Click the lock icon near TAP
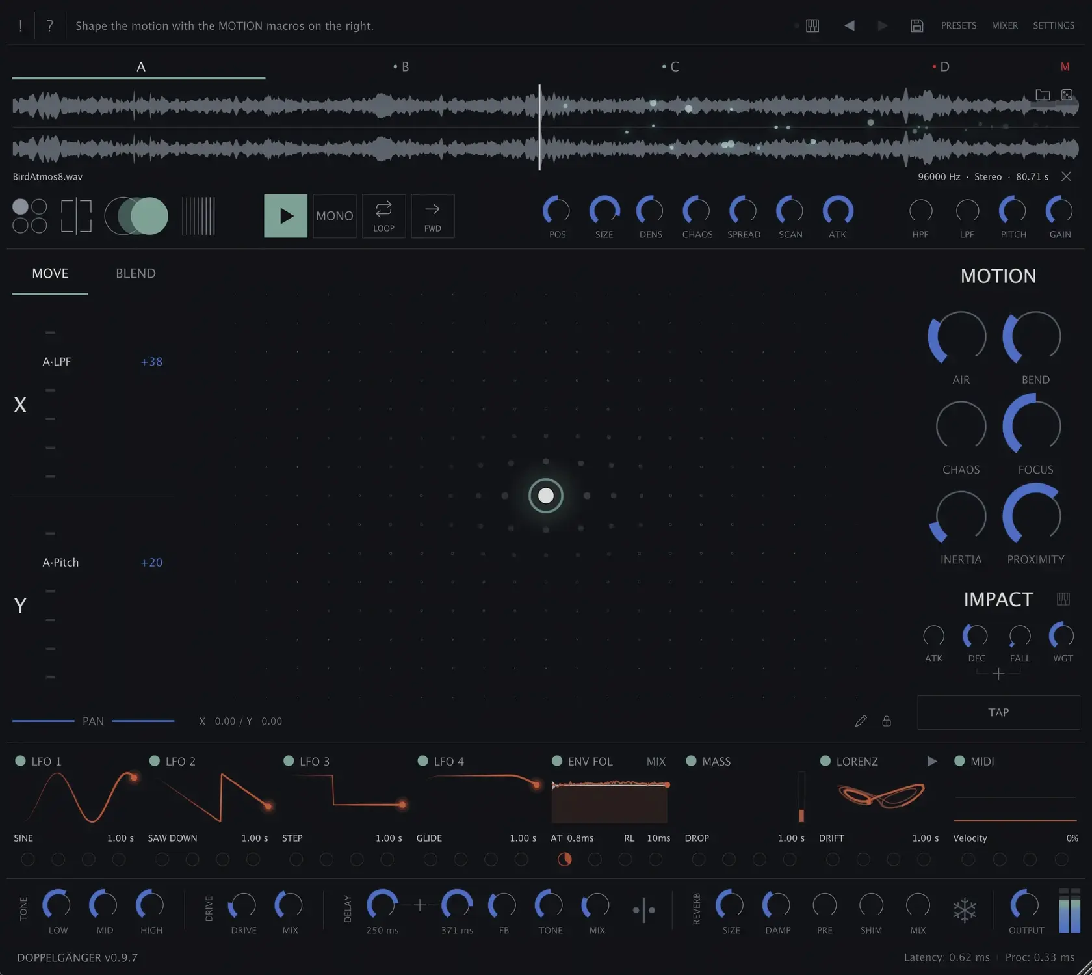Image resolution: width=1092 pixels, height=975 pixels. tap(887, 721)
